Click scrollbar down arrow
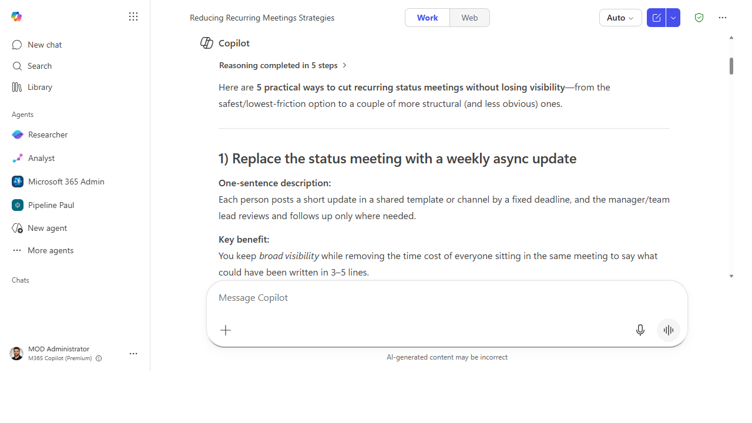This screenshot has width=752, height=423. (x=731, y=276)
